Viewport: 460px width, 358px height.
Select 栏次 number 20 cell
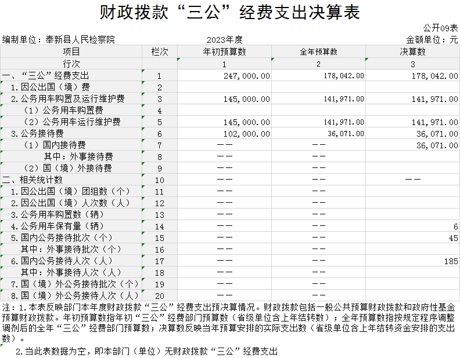click(160, 295)
